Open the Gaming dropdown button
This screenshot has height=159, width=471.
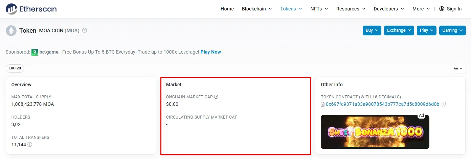[452, 30]
